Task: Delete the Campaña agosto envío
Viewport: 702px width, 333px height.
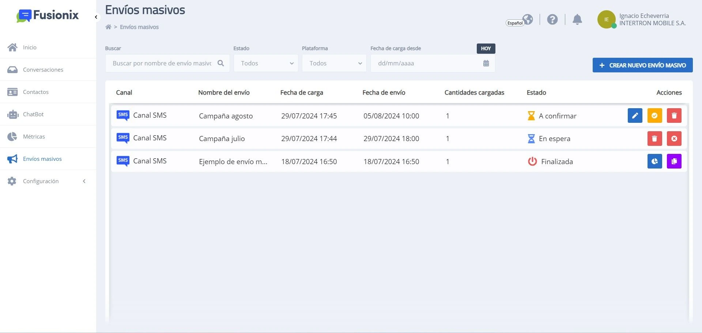Action: click(x=674, y=116)
